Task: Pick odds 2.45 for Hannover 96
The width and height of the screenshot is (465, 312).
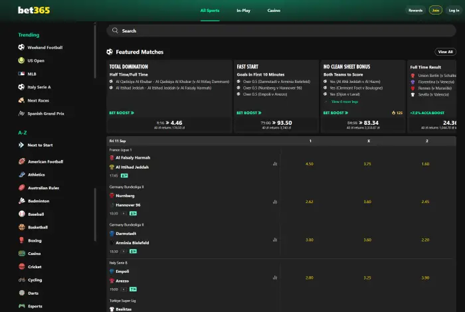Action: [x=425, y=202]
